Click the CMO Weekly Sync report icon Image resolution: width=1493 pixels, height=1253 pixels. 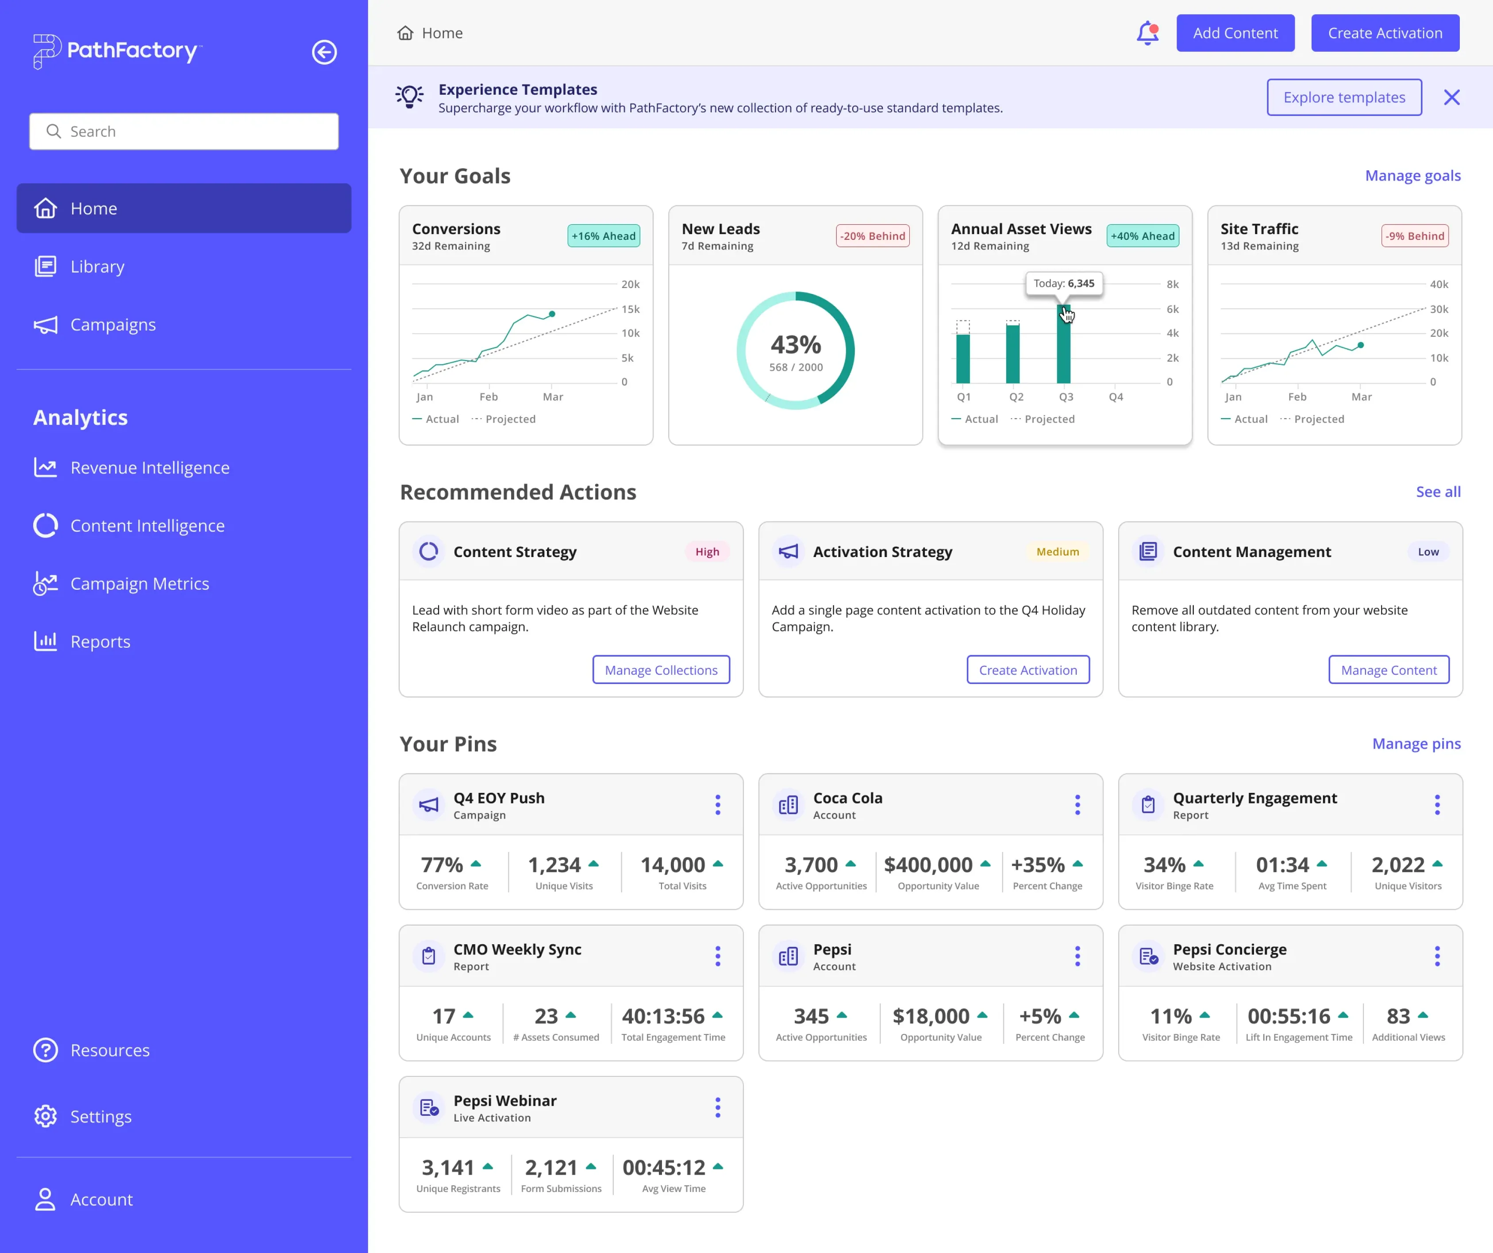click(x=429, y=956)
